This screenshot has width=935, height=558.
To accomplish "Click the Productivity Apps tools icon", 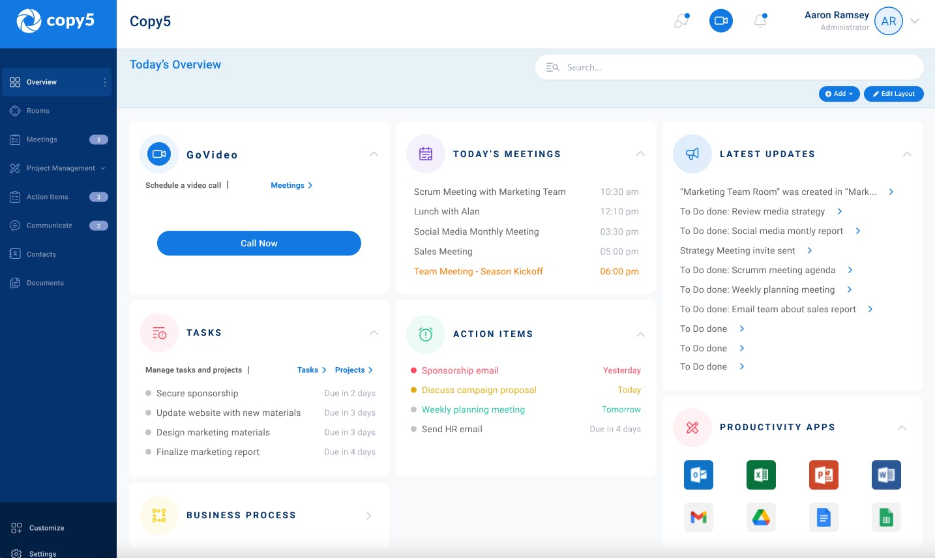I will 692,428.
